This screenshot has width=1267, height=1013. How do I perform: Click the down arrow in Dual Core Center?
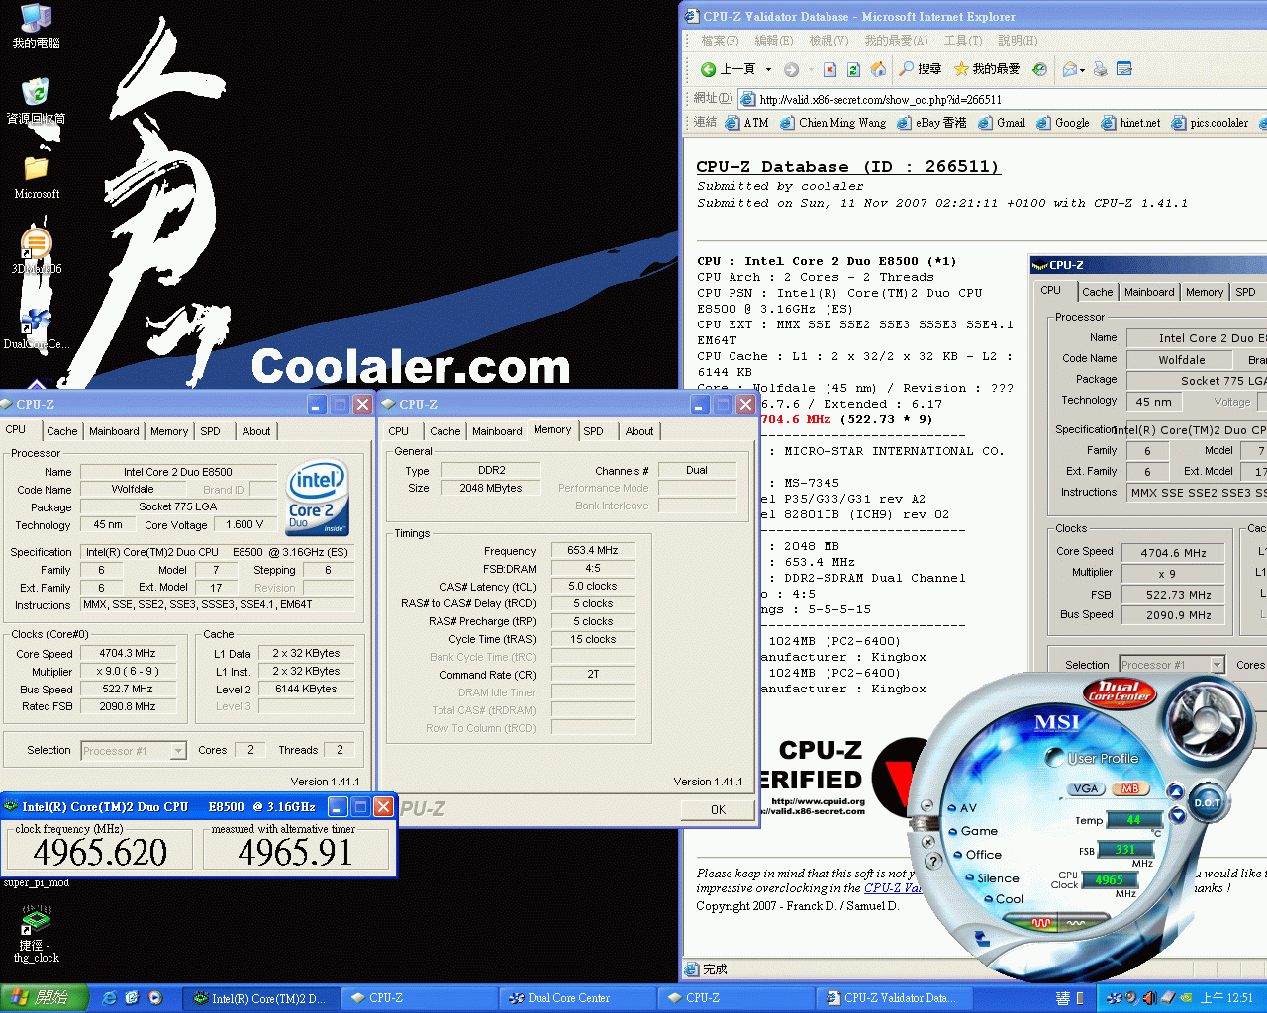click(1177, 815)
